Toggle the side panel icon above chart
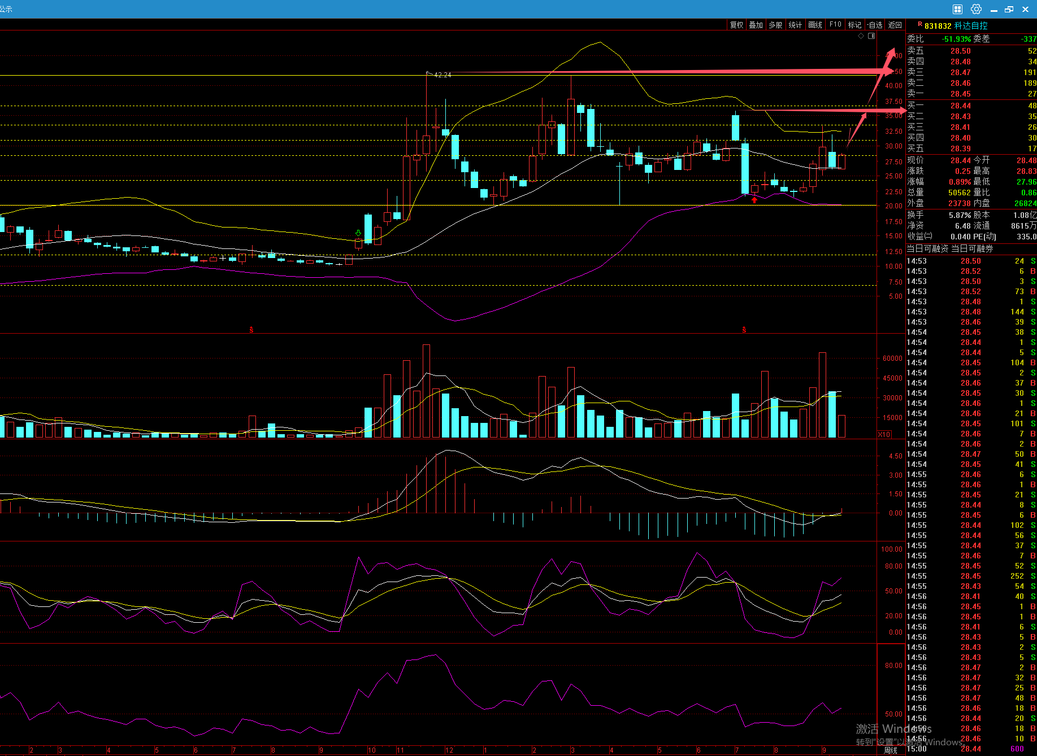This screenshot has height=756, width=1037. point(871,36)
